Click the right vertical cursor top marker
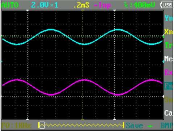The image size is (174, 131). pyautogui.click(x=115, y=11)
